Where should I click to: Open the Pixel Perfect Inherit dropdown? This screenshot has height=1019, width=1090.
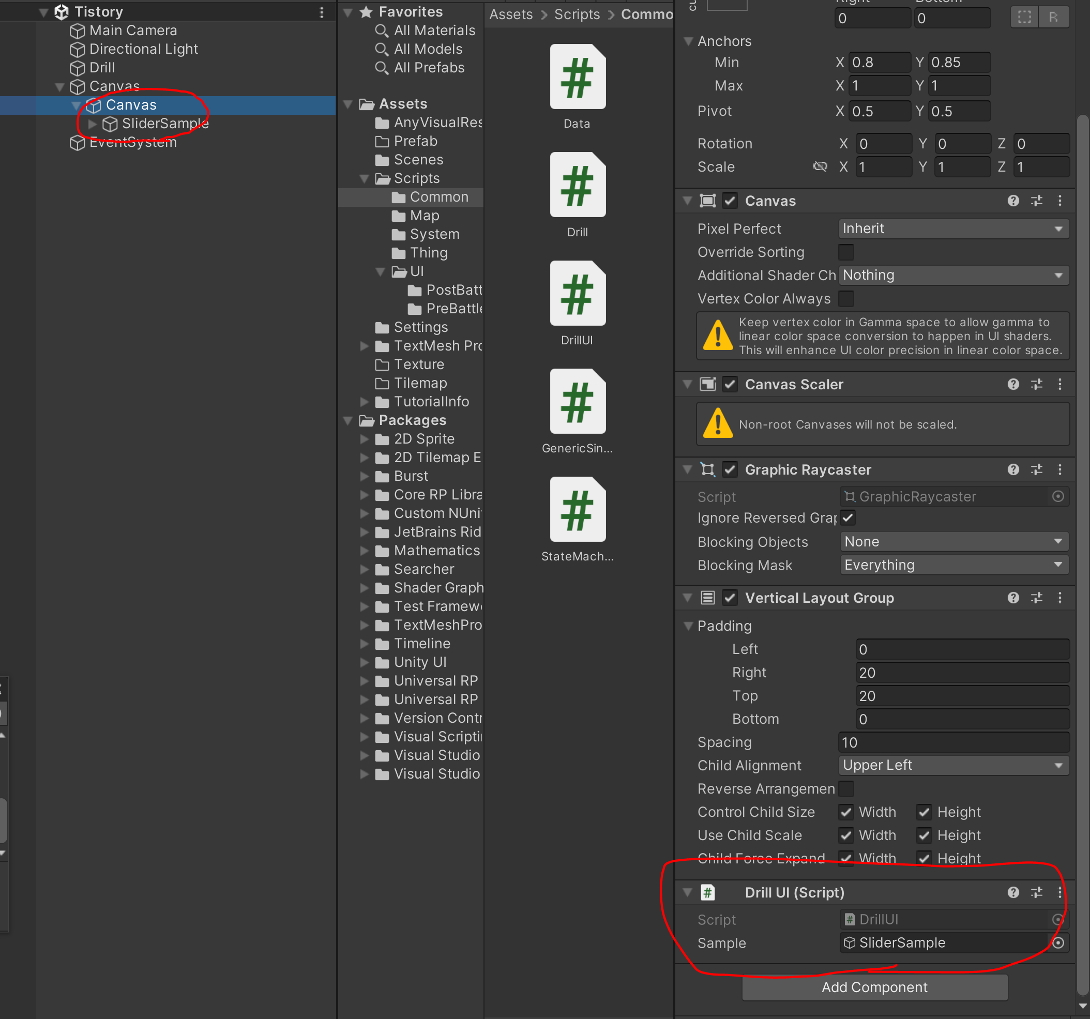click(953, 229)
